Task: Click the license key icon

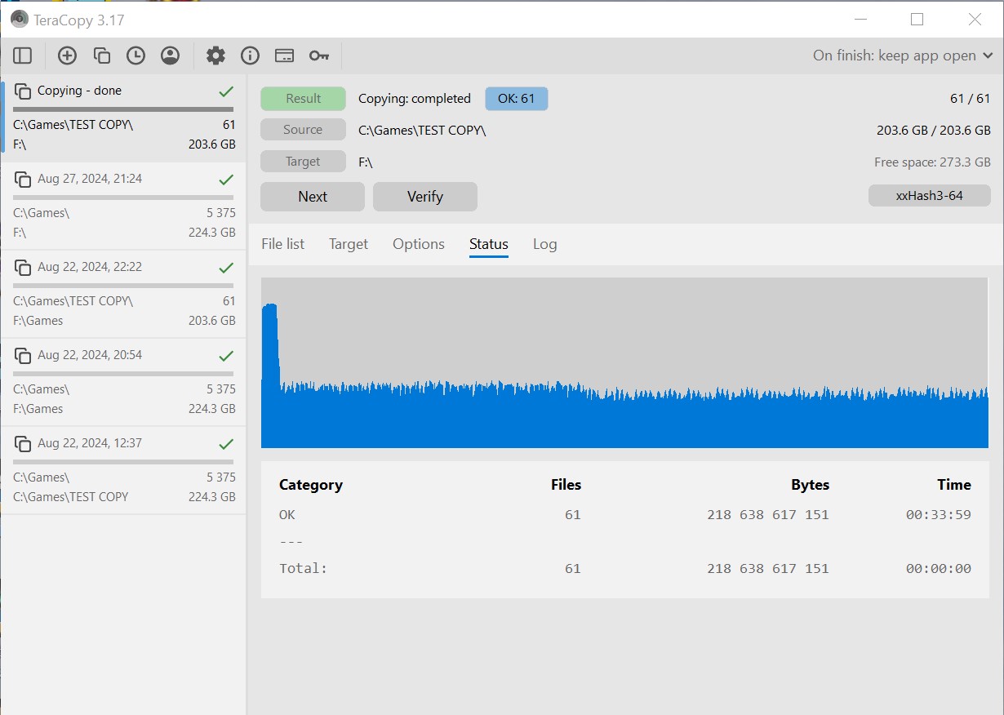Action: (x=319, y=56)
